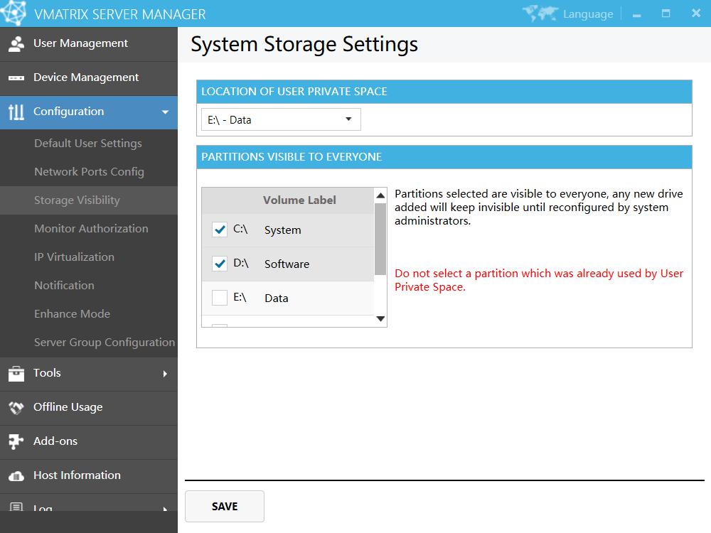Click the Log list icon
Viewport: 711px width, 533px height.
point(16,507)
